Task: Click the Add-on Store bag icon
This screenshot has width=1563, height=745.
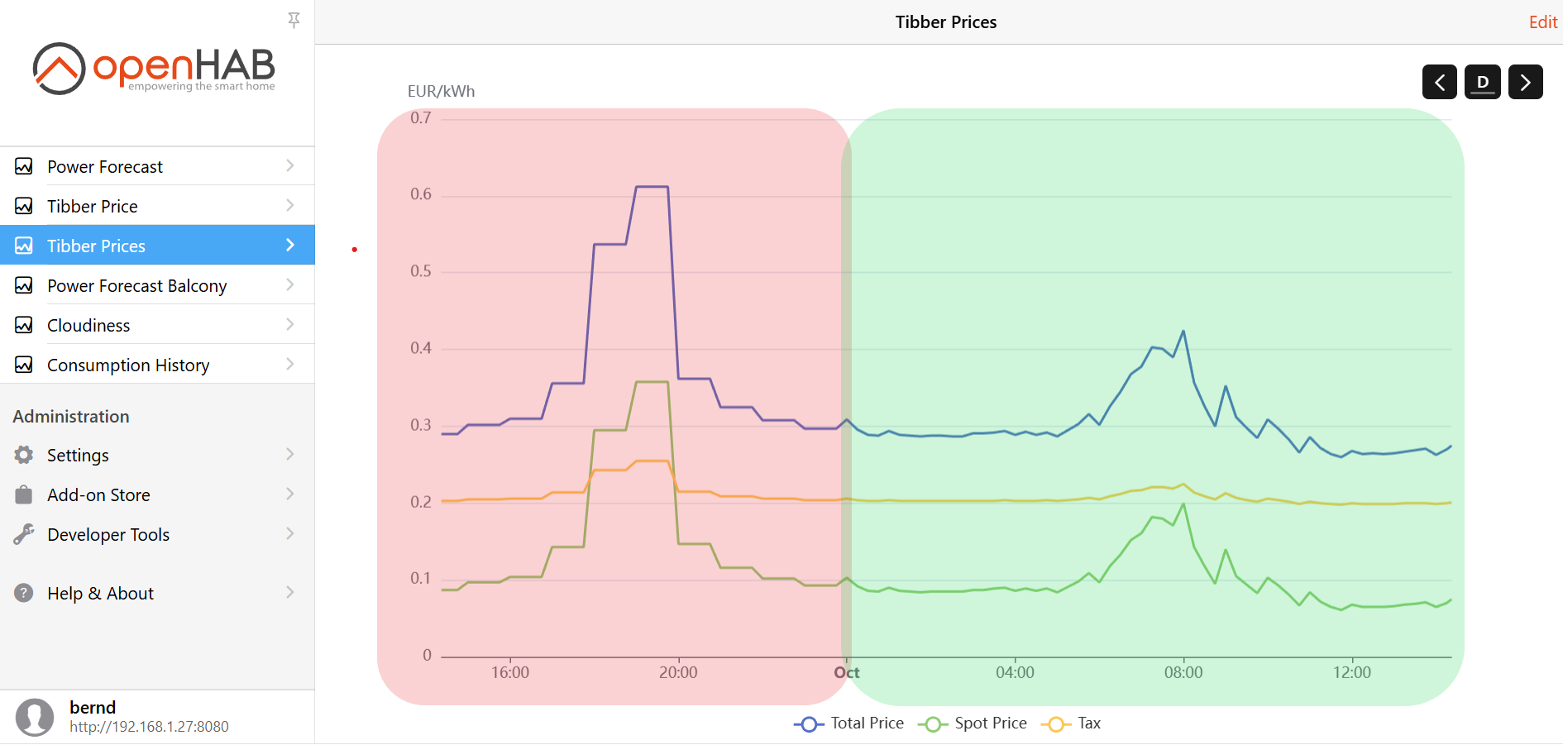Action: (x=24, y=494)
